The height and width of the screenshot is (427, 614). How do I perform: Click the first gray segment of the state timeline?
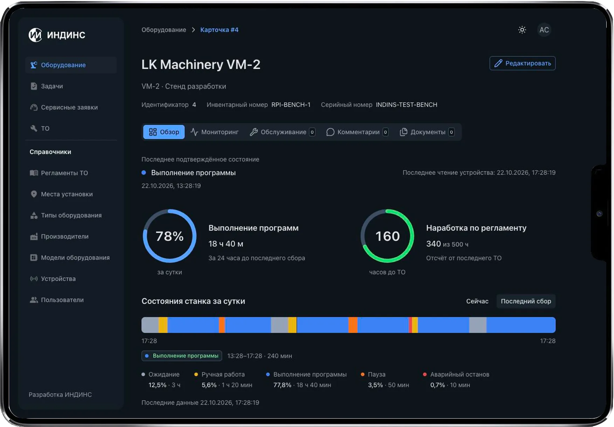coord(150,325)
